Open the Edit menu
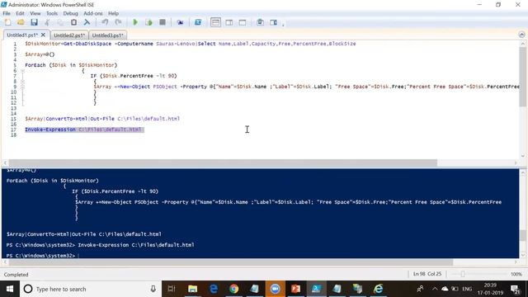 20,13
